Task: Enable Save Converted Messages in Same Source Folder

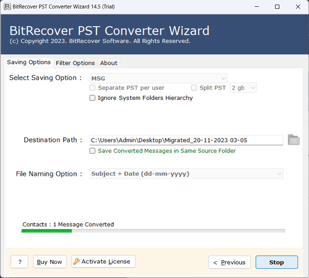Action: [x=92, y=151]
